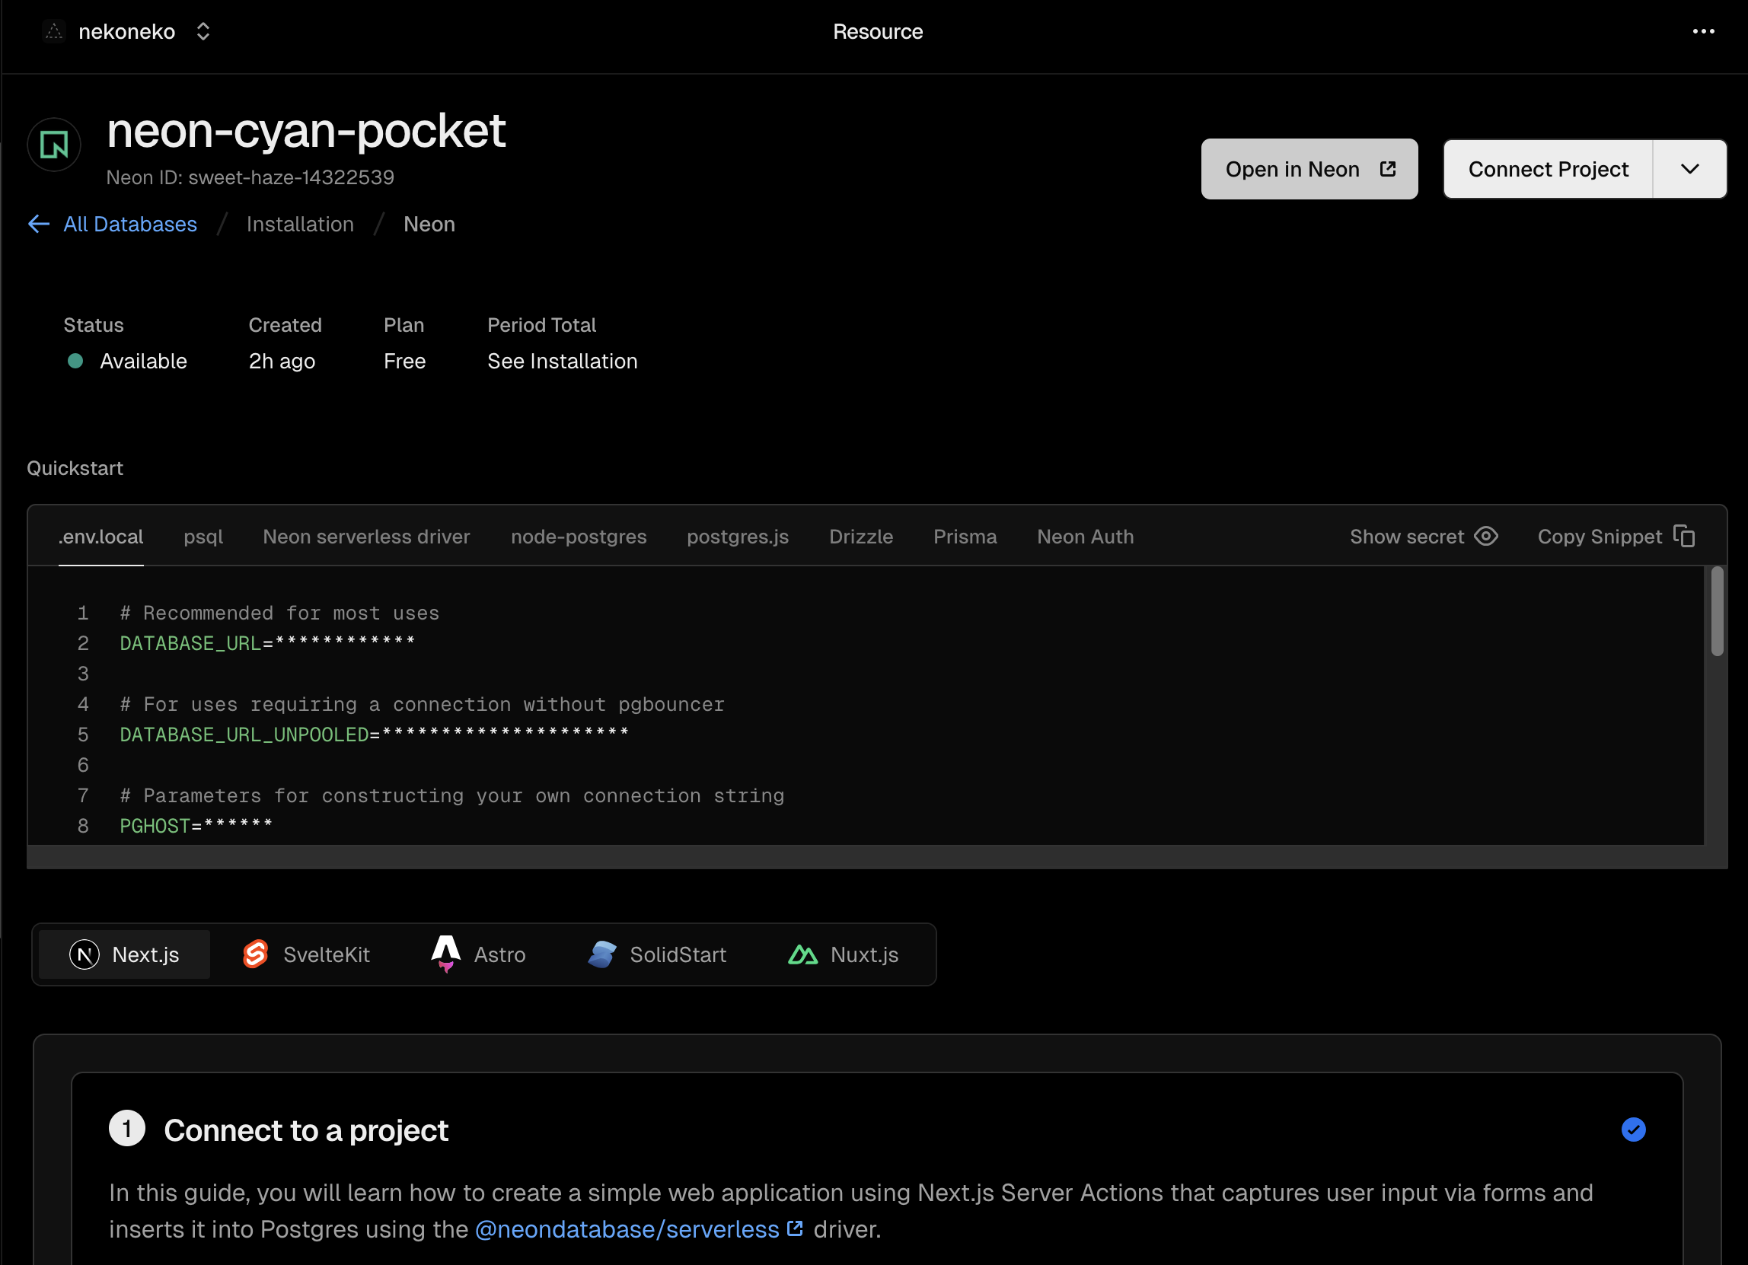
Task: Switch to the psql tab
Action: click(203, 536)
